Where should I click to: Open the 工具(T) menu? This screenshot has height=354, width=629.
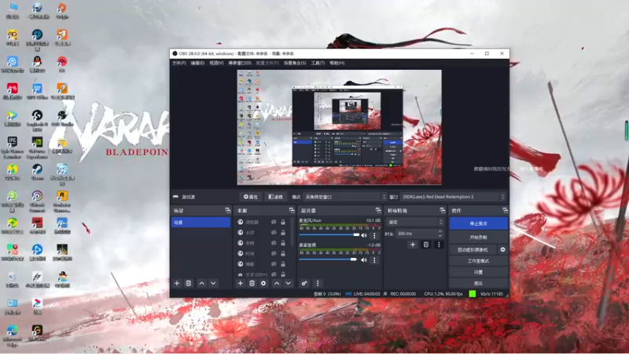pos(318,63)
